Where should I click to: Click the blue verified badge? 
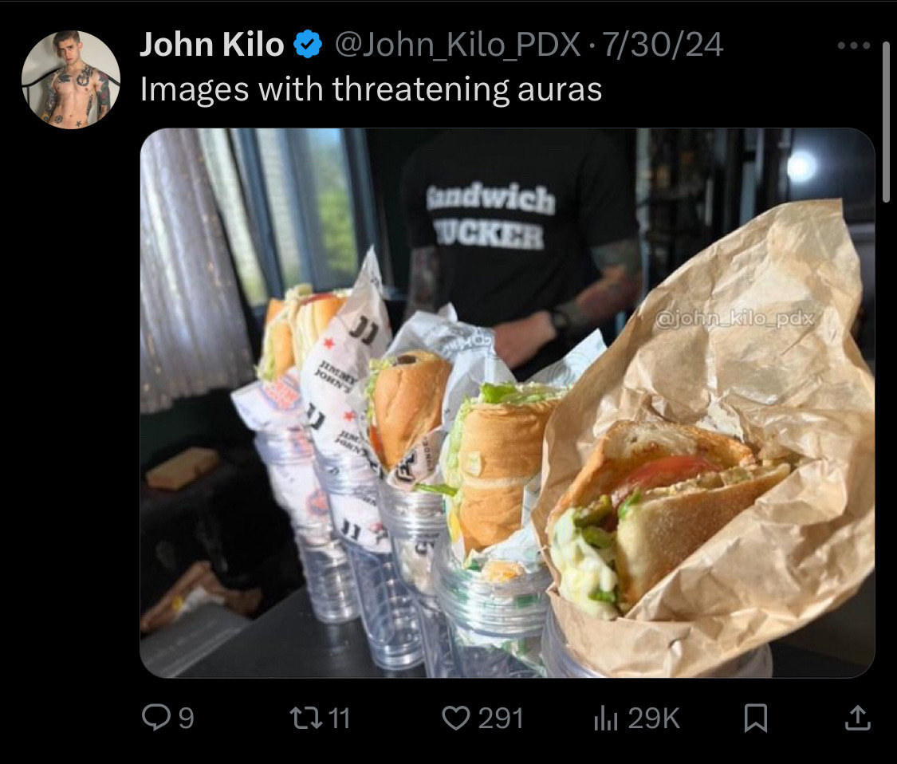308,45
